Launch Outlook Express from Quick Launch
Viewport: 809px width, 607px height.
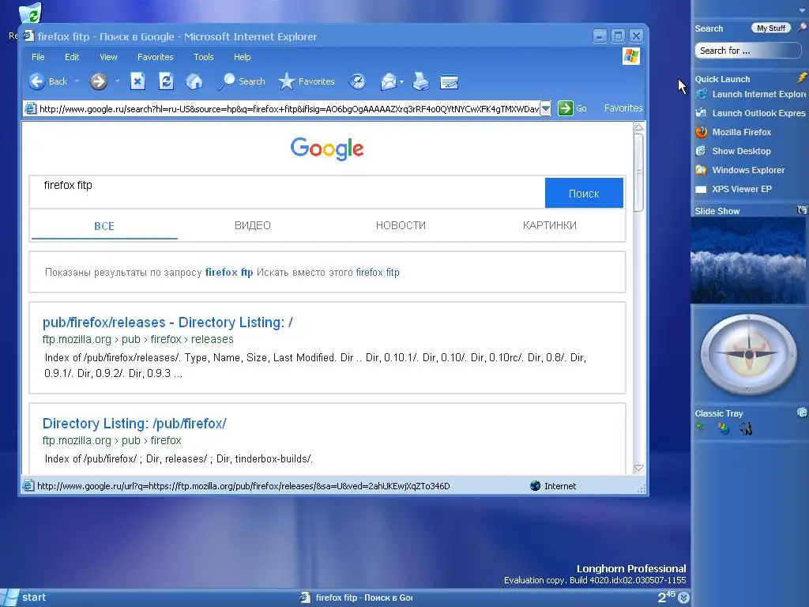[x=751, y=113]
